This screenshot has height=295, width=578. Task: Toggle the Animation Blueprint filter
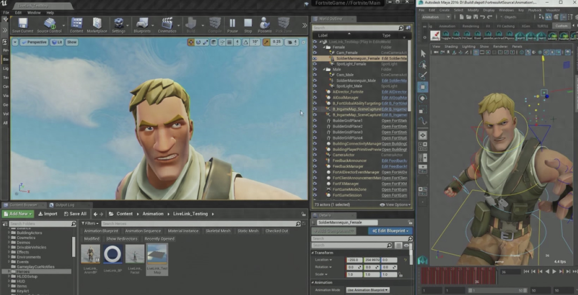pyautogui.click(x=101, y=231)
